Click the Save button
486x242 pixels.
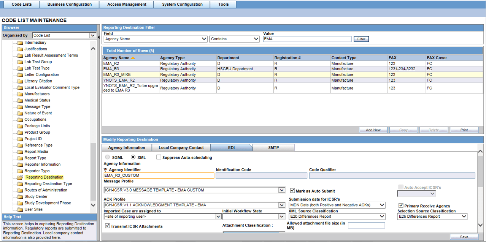click(x=464, y=237)
